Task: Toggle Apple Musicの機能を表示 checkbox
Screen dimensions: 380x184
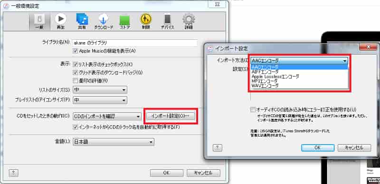Action: coord(75,51)
